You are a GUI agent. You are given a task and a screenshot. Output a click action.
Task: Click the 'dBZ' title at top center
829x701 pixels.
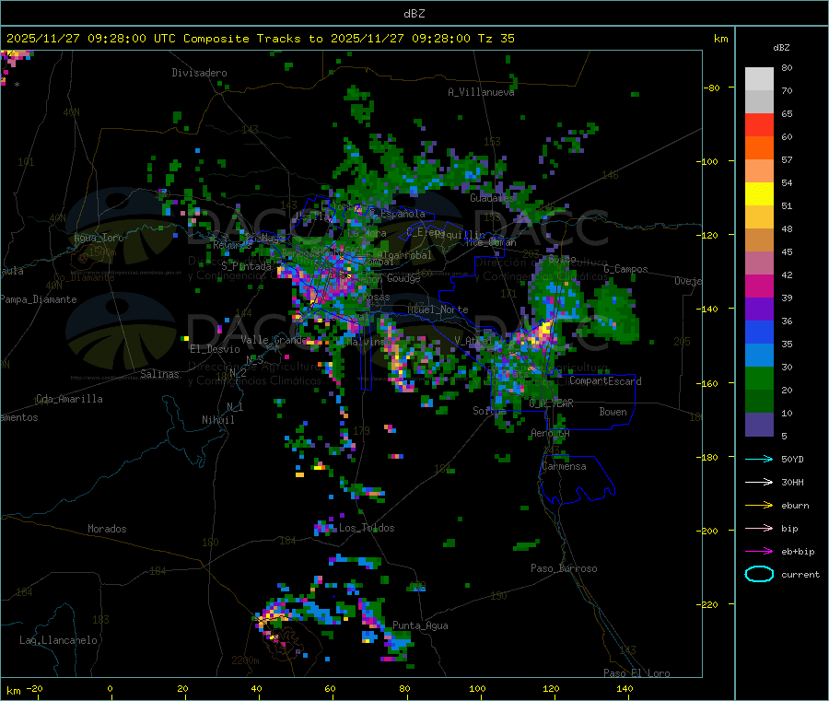coord(414,14)
